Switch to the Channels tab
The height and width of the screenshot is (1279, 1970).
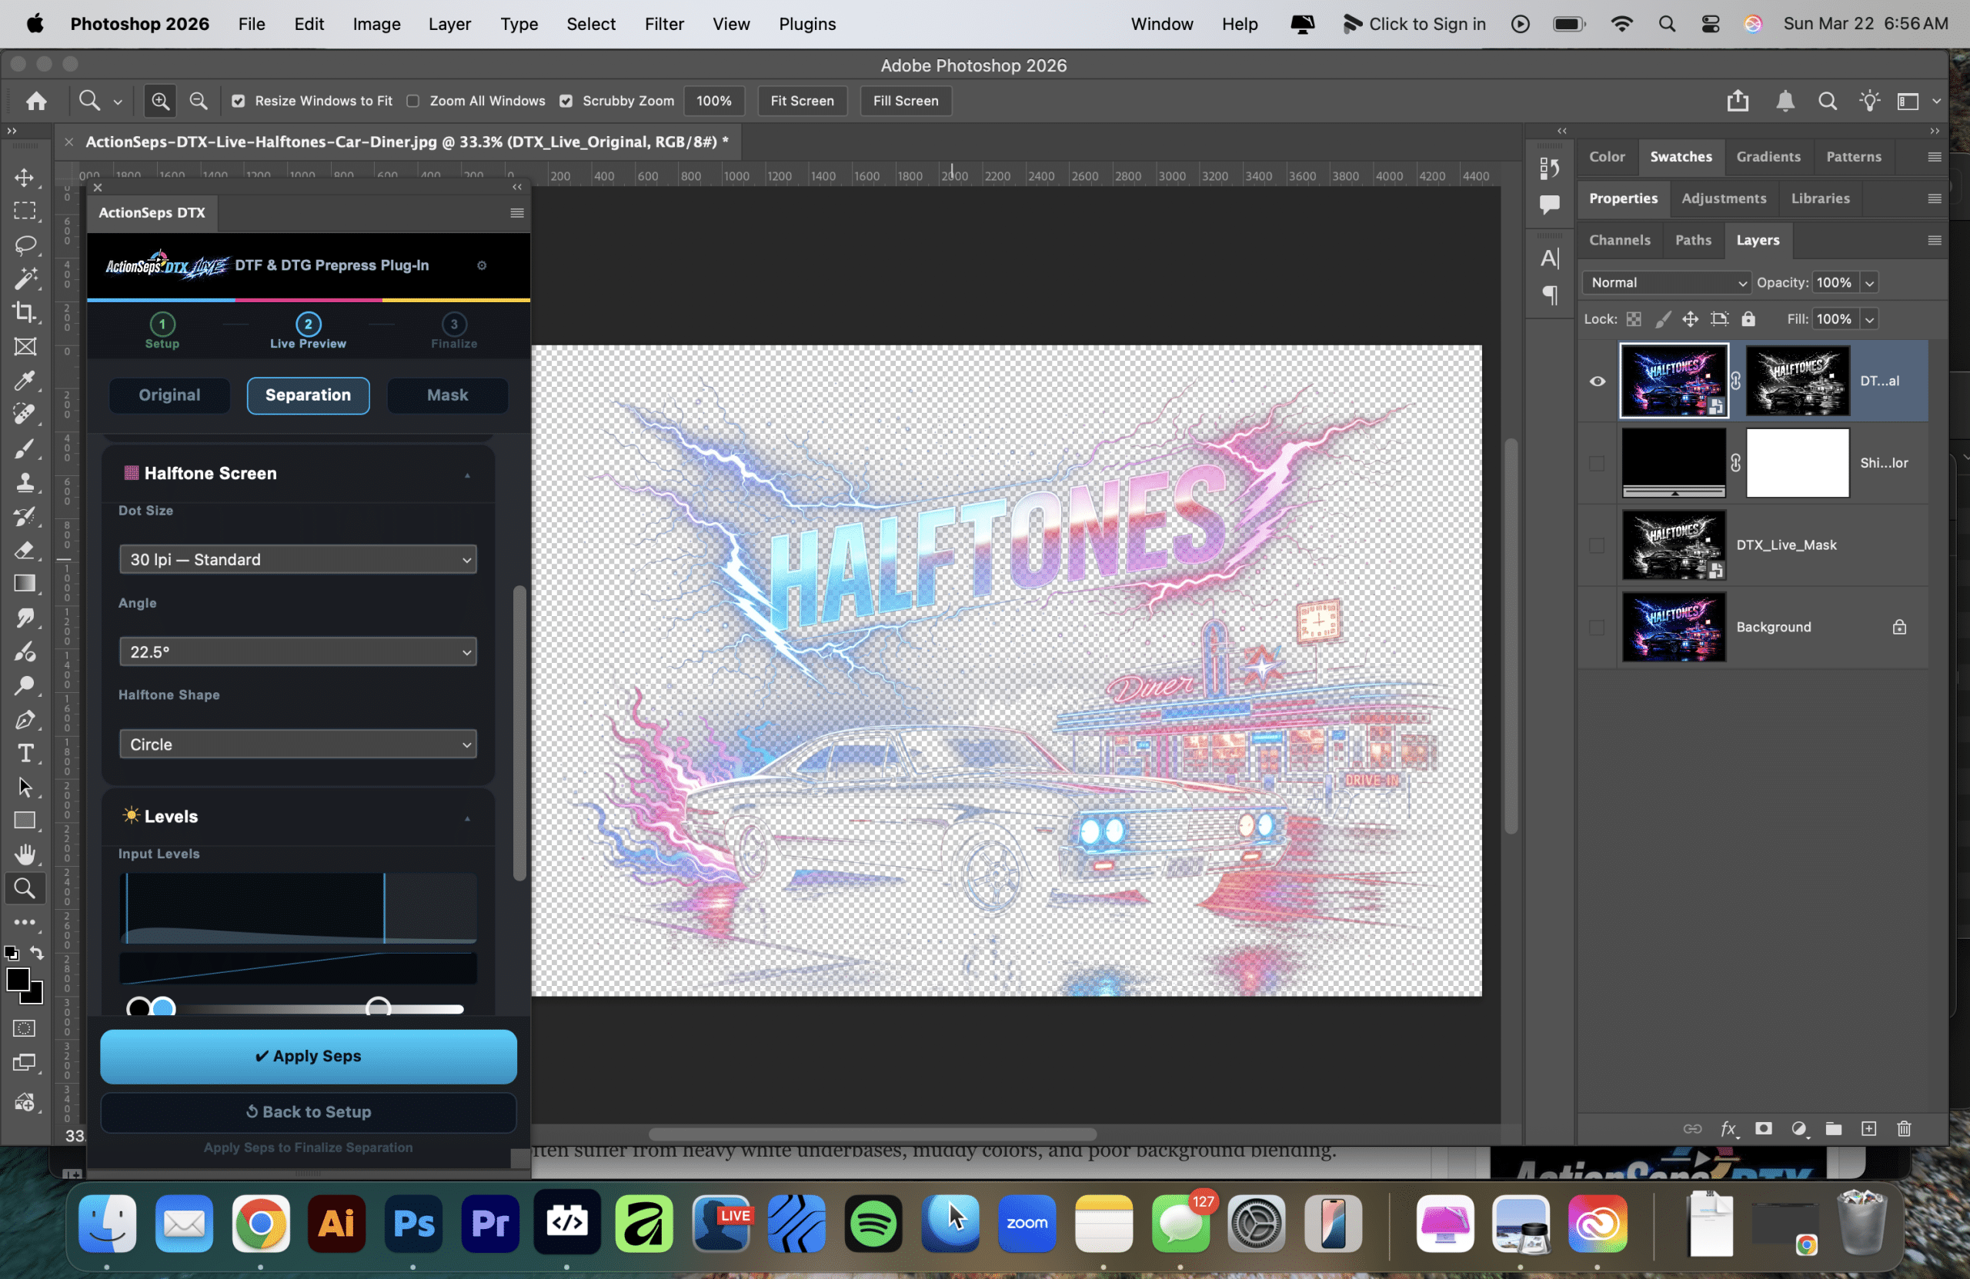click(1619, 240)
